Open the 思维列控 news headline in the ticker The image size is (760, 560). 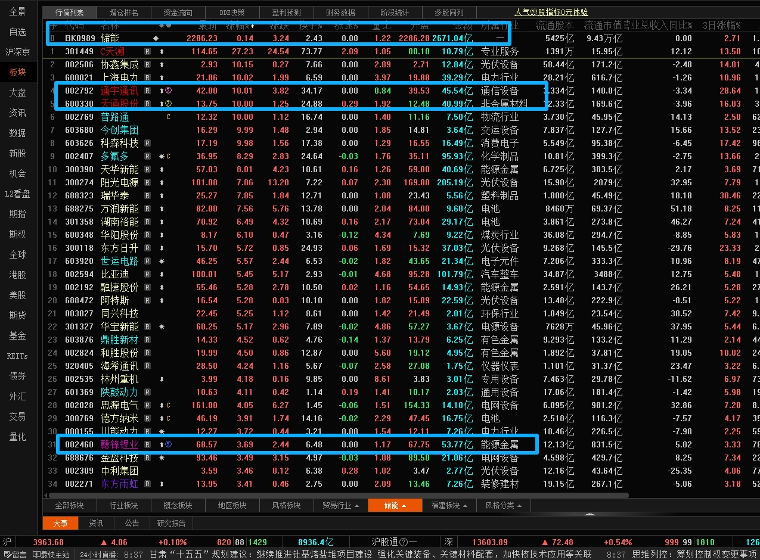tap(694, 555)
